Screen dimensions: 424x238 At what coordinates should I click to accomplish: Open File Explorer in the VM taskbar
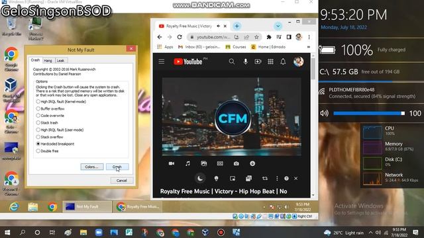(x=33, y=207)
